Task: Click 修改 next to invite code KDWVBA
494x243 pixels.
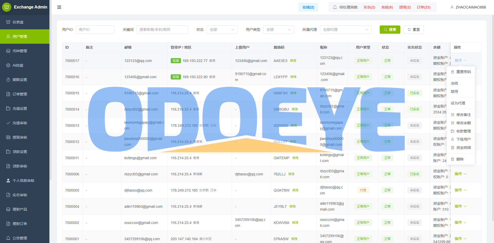Action: pos(295,223)
